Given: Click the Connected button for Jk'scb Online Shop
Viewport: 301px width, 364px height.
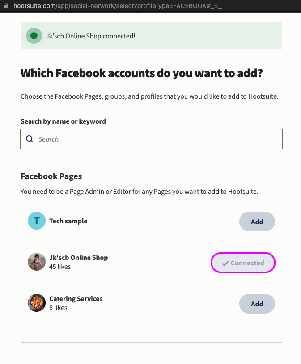Looking at the screenshot, I should point(243,263).
